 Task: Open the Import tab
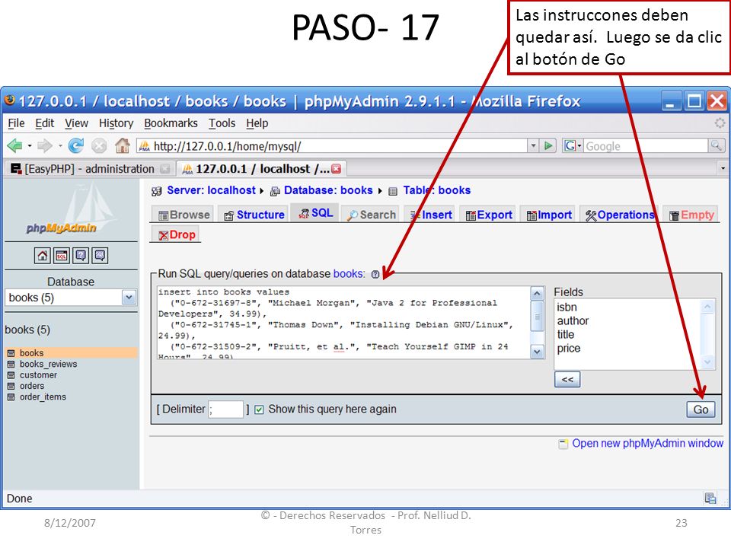tap(549, 215)
